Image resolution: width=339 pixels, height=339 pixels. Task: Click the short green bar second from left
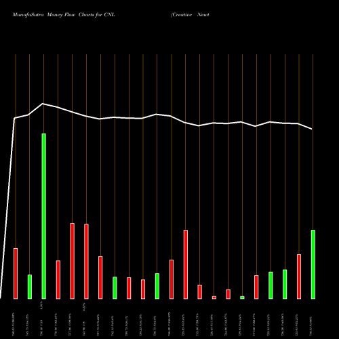tap(30, 287)
